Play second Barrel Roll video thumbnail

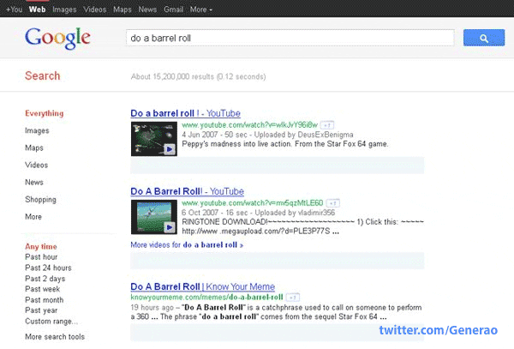point(154,217)
